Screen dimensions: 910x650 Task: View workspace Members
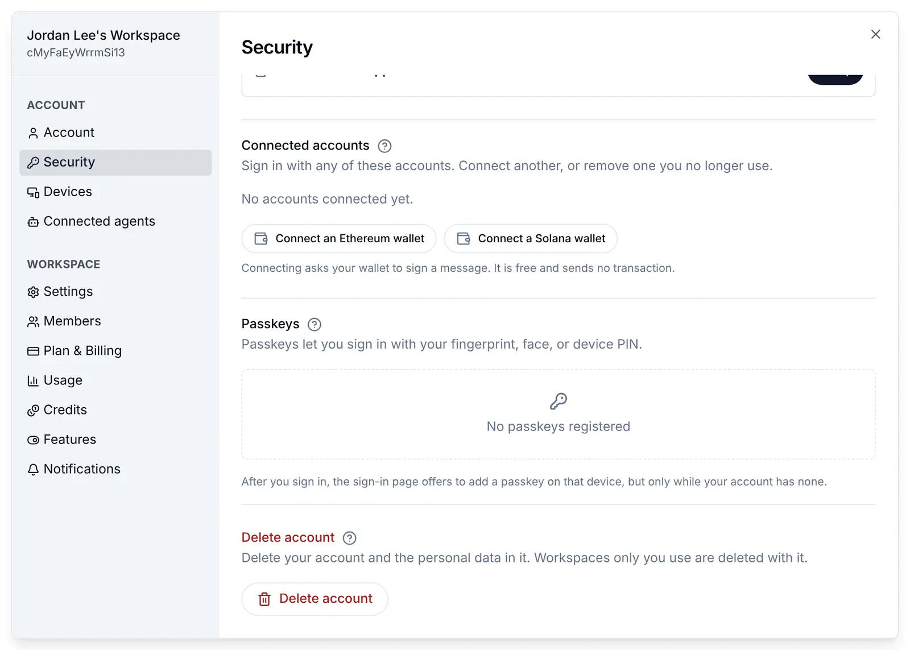(115, 321)
